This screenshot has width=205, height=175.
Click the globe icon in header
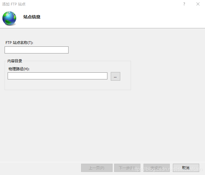pos(9,18)
